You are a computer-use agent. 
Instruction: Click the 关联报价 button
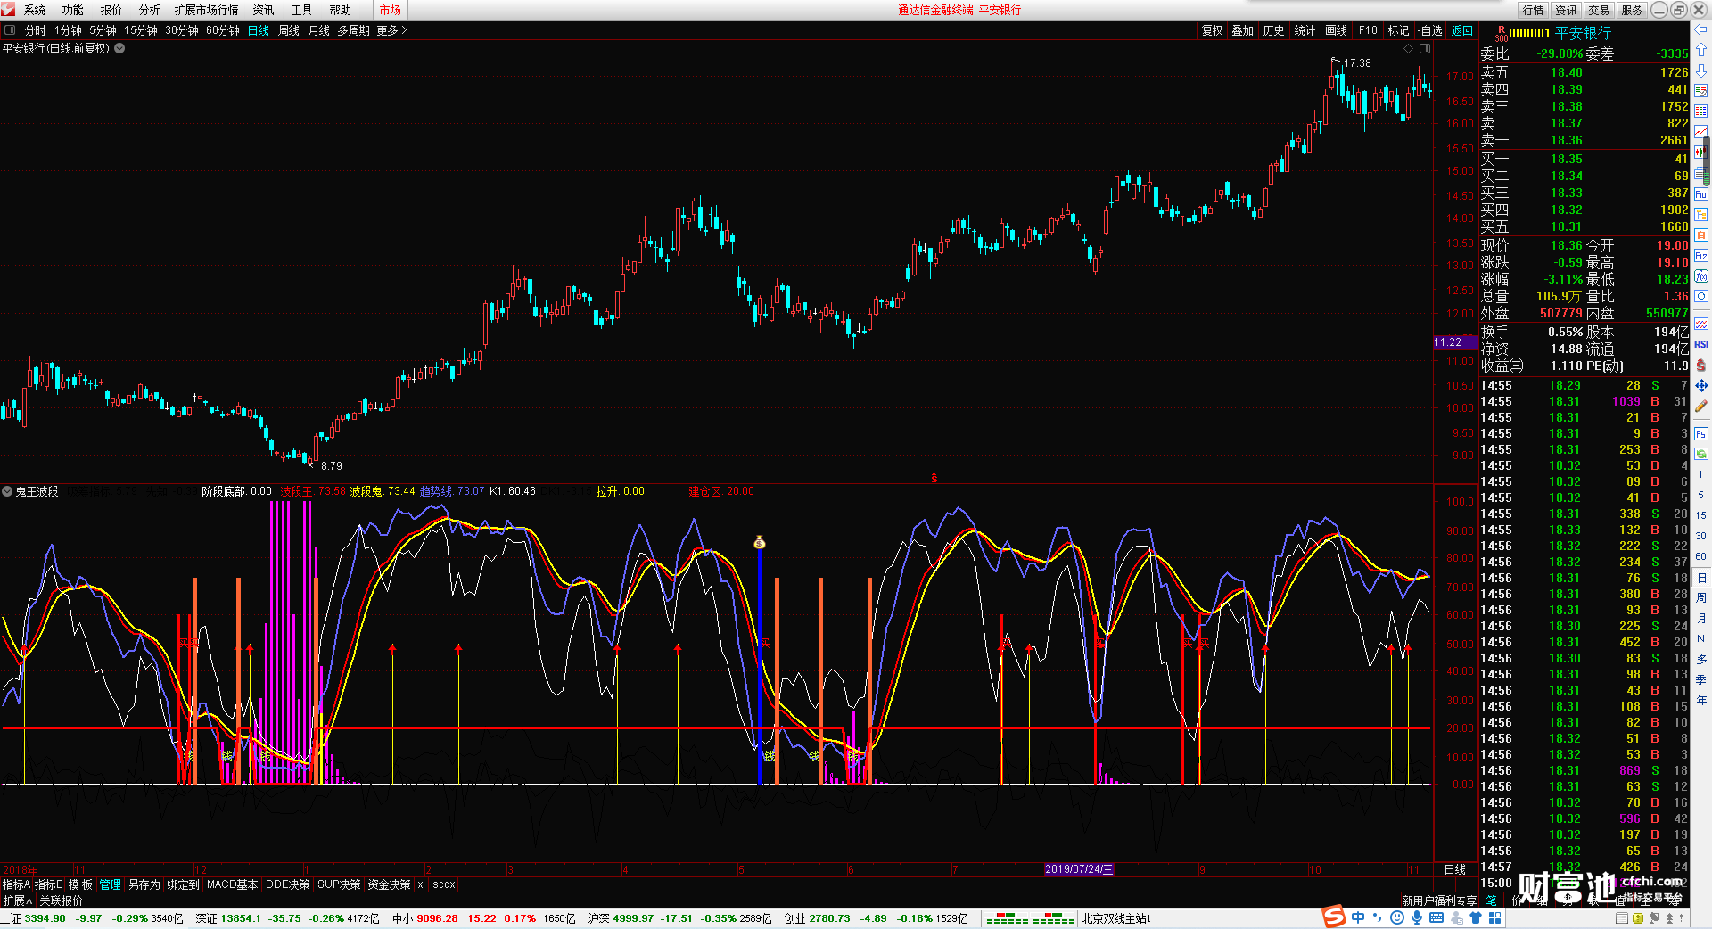click(62, 900)
